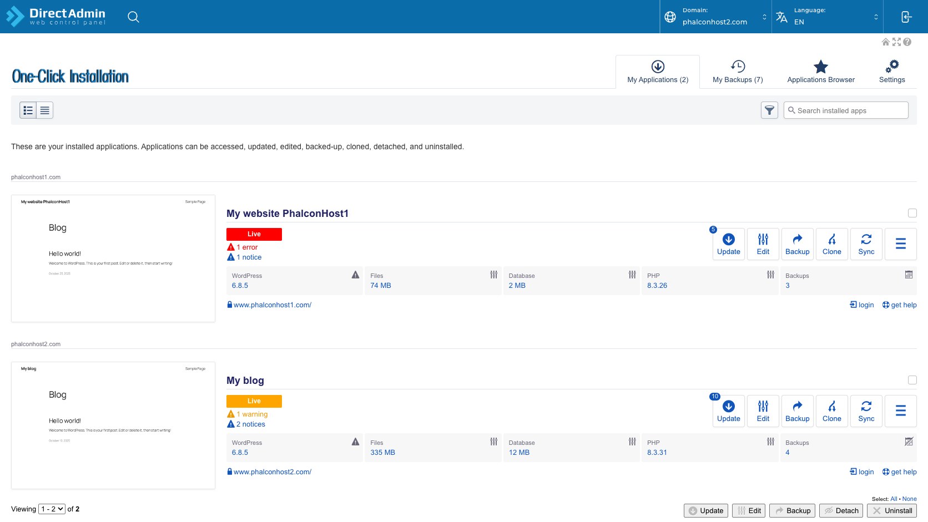Tick the checkbox for My blog
Screen dimensions: 928x522
912,380
